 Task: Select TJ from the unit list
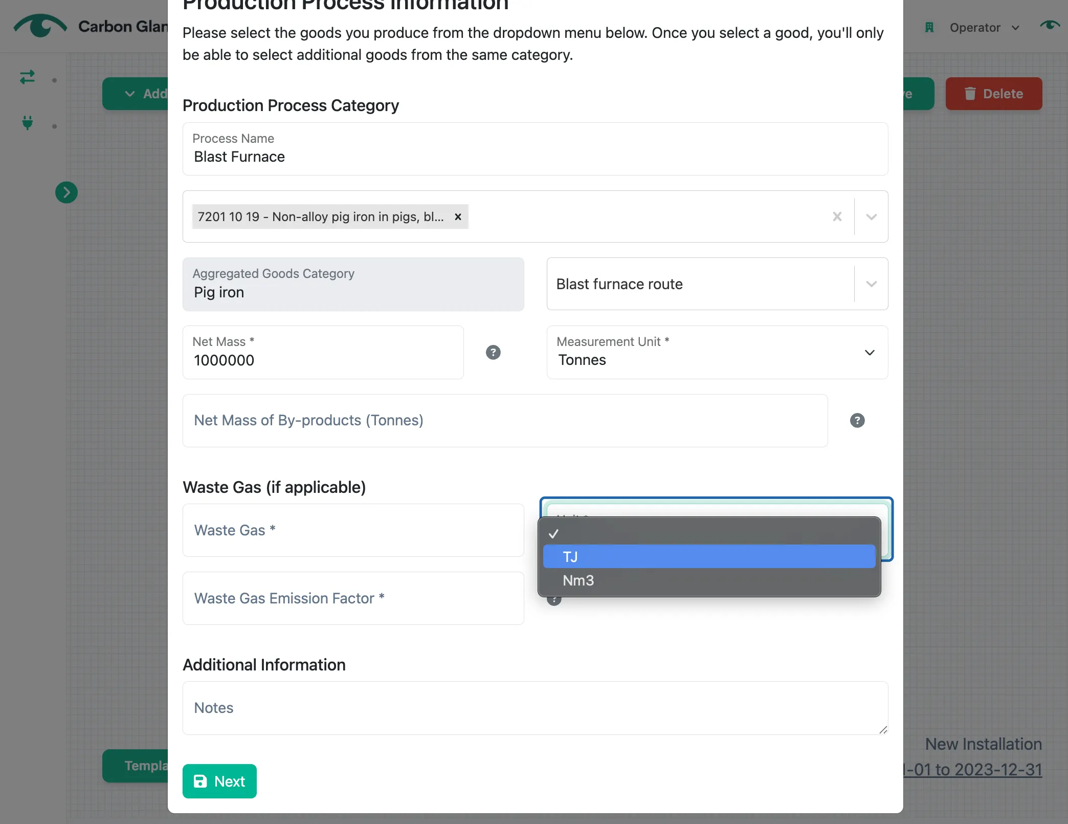click(709, 556)
